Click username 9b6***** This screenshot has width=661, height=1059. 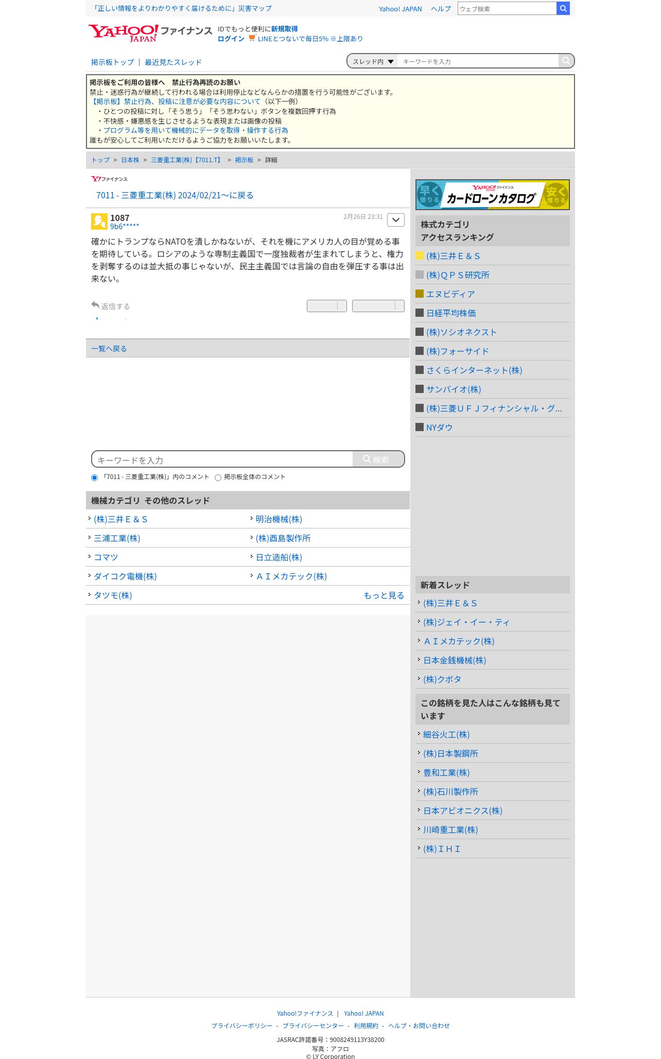pyautogui.click(x=125, y=227)
